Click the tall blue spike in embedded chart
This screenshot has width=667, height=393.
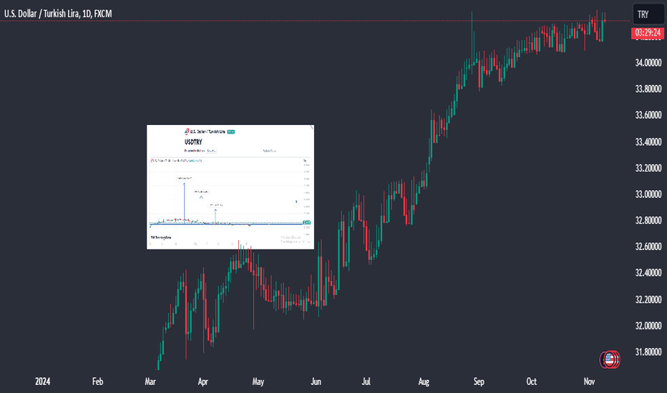pyautogui.click(x=184, y=200)
